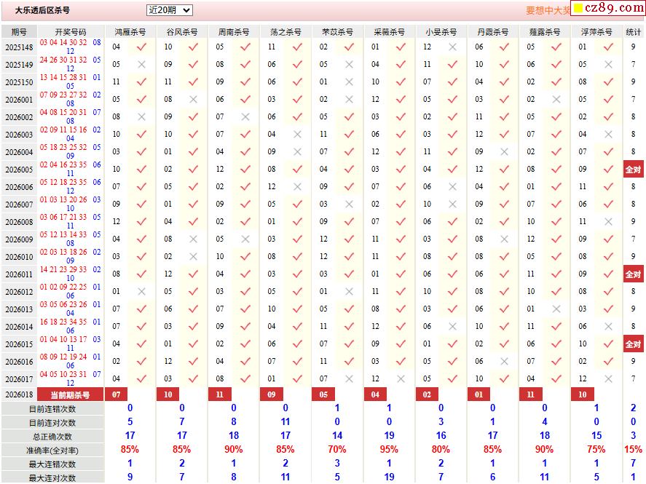Select the 浮萍杀号 column header
Screen dimensions: 646x484
coord(596,32)
